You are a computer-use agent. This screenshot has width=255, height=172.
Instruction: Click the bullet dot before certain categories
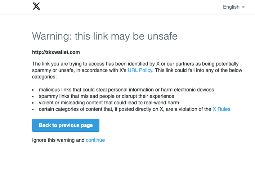(x=33, y=109)
